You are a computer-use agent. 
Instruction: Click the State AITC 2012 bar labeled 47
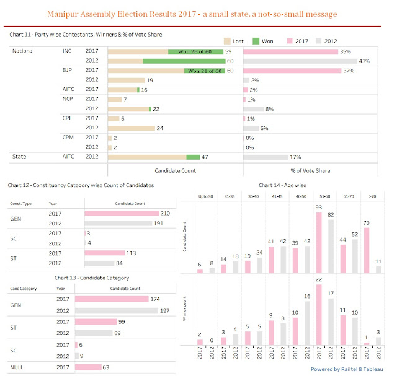click(x=154, y=157)
